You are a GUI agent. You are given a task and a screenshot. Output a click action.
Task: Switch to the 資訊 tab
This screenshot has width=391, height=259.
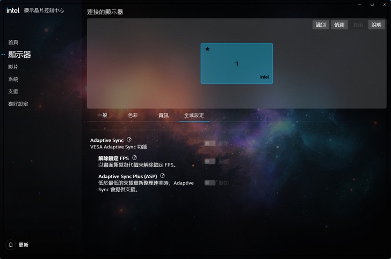pos(164,116)
